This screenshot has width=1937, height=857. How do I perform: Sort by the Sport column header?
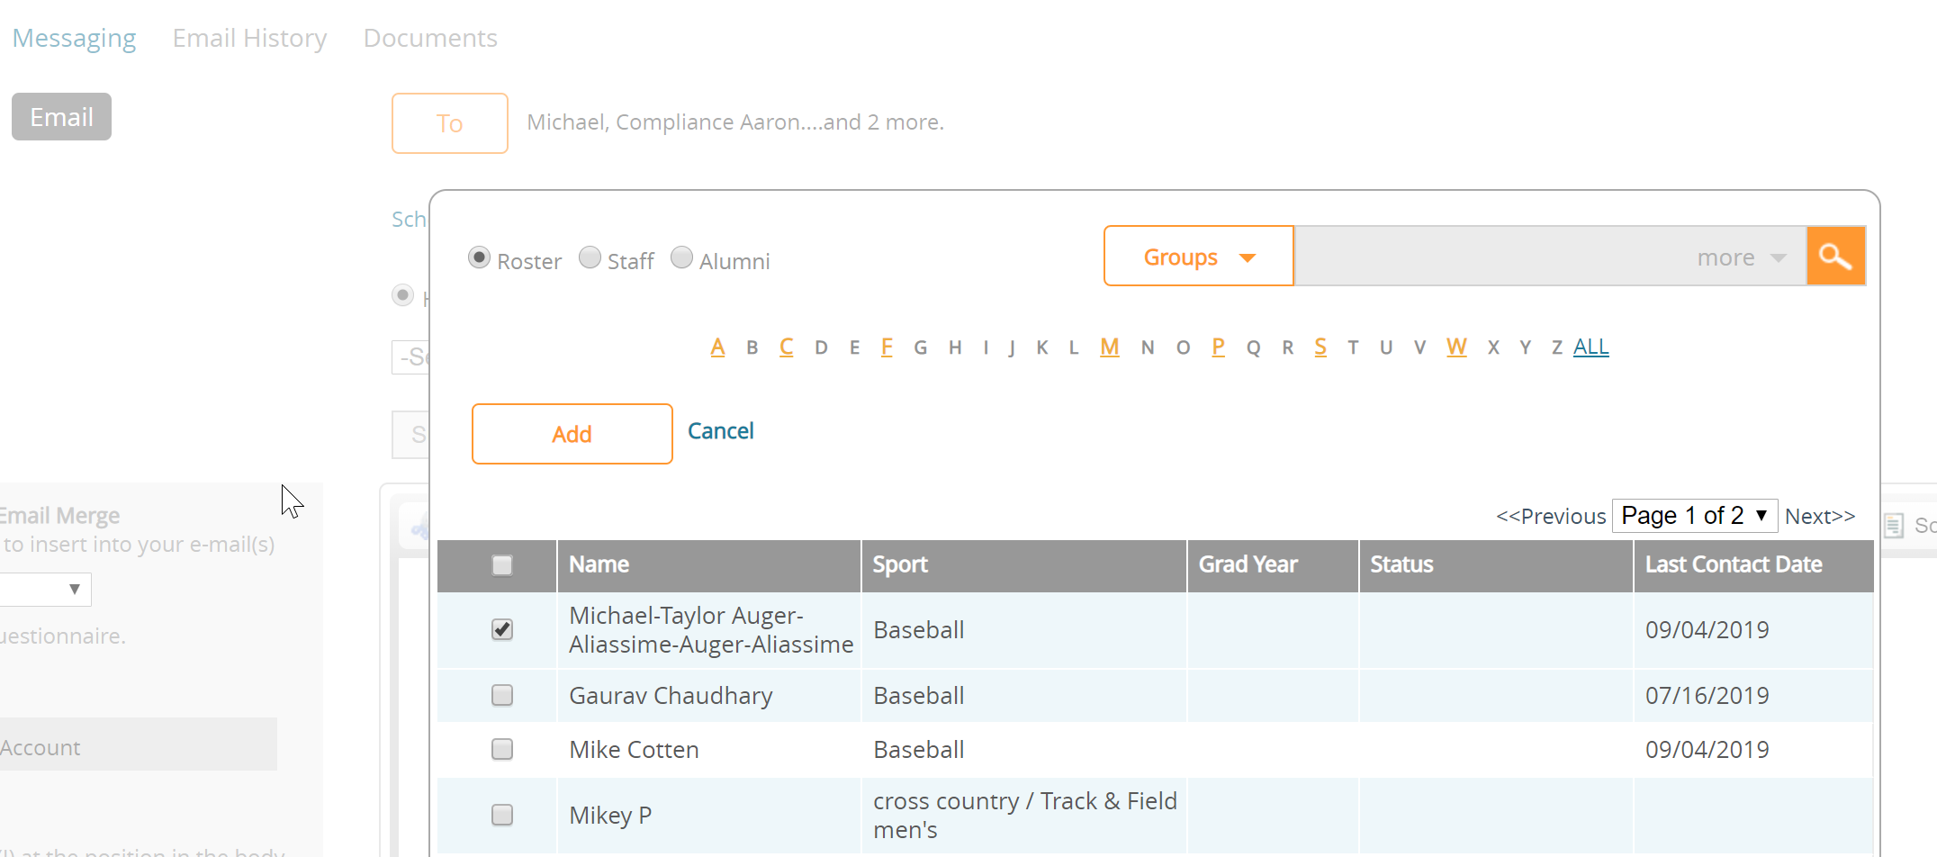pos(900,564)
